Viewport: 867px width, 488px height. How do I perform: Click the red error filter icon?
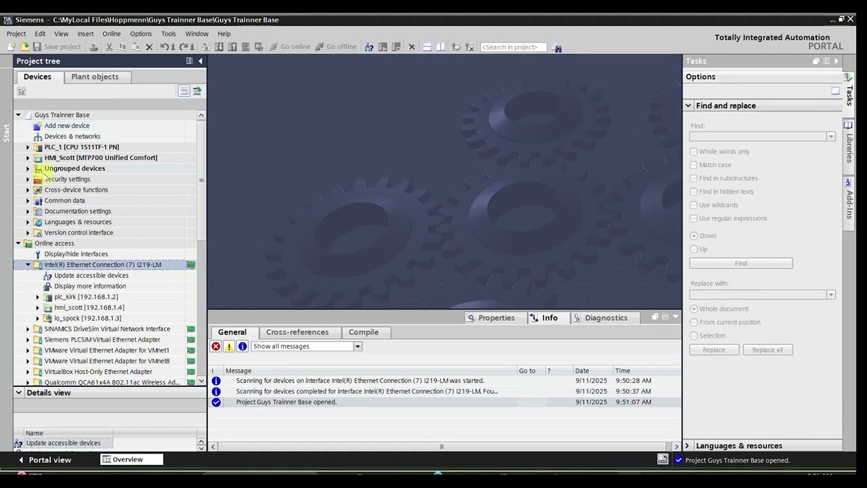pos(215,346)
